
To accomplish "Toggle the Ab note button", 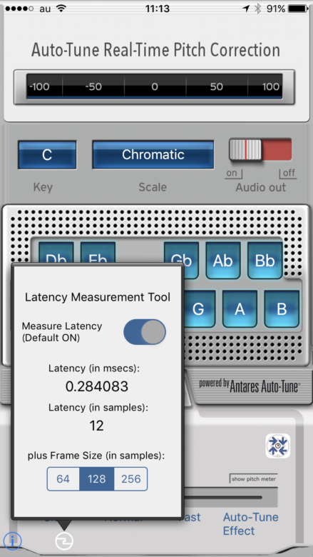I will point(223,261).
